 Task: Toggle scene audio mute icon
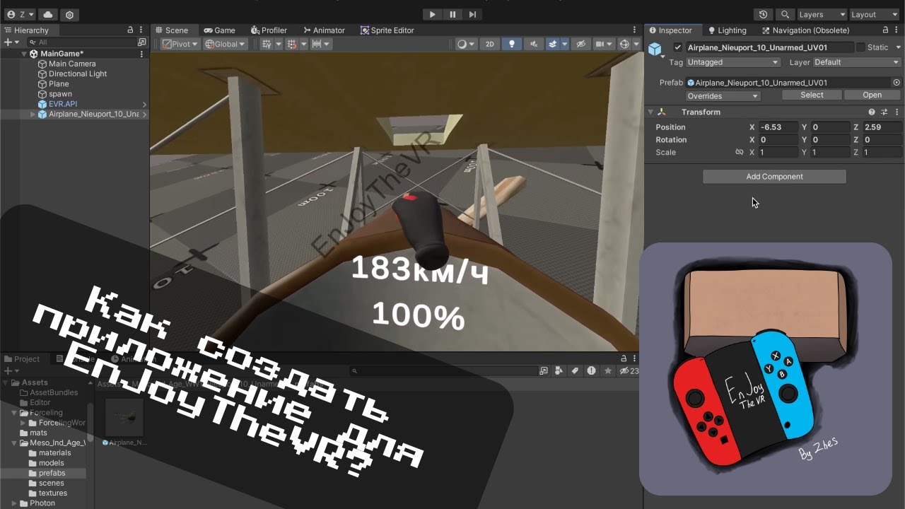533,44
